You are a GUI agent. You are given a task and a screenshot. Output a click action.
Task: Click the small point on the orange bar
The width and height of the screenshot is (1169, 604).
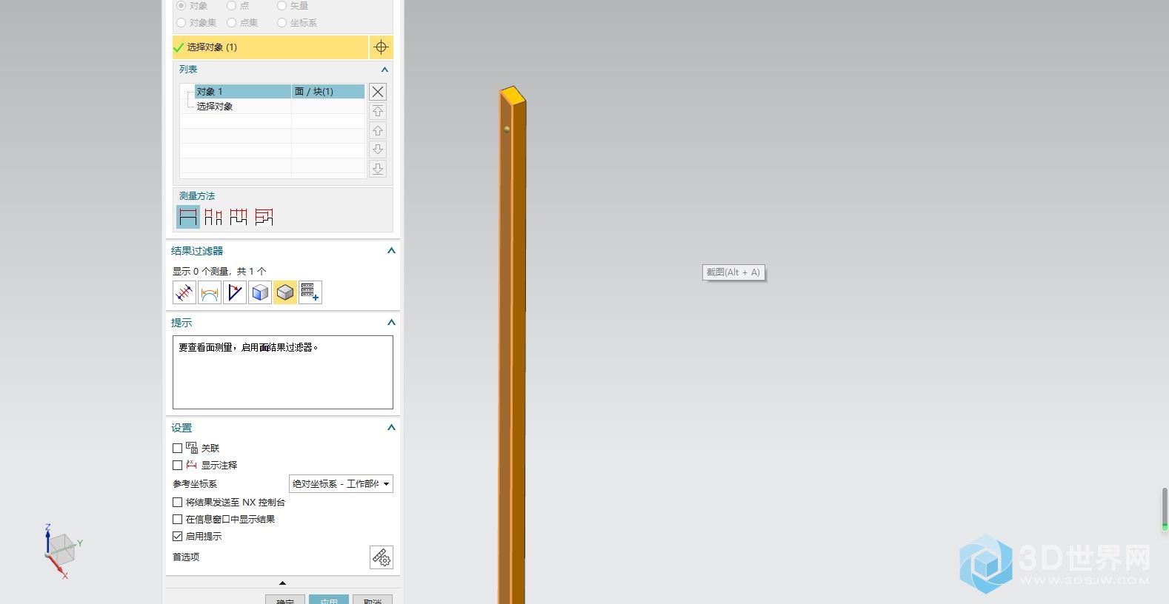(507, 129)
